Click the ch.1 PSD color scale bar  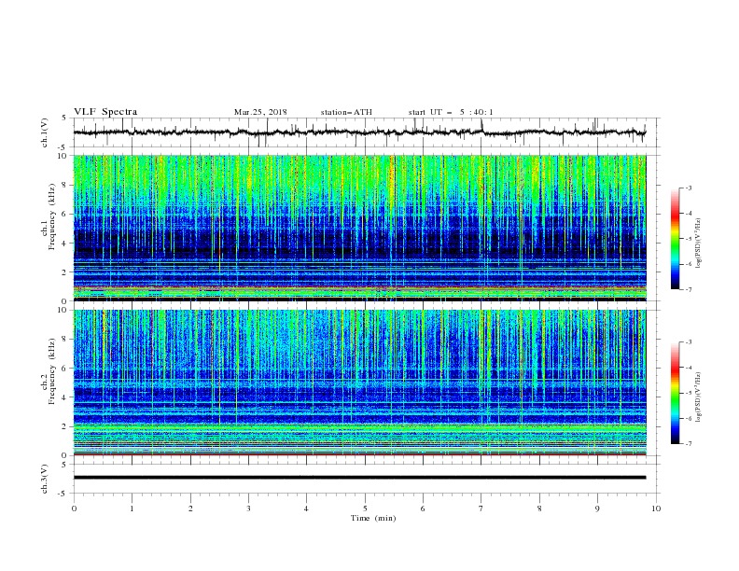pos(676,239)
